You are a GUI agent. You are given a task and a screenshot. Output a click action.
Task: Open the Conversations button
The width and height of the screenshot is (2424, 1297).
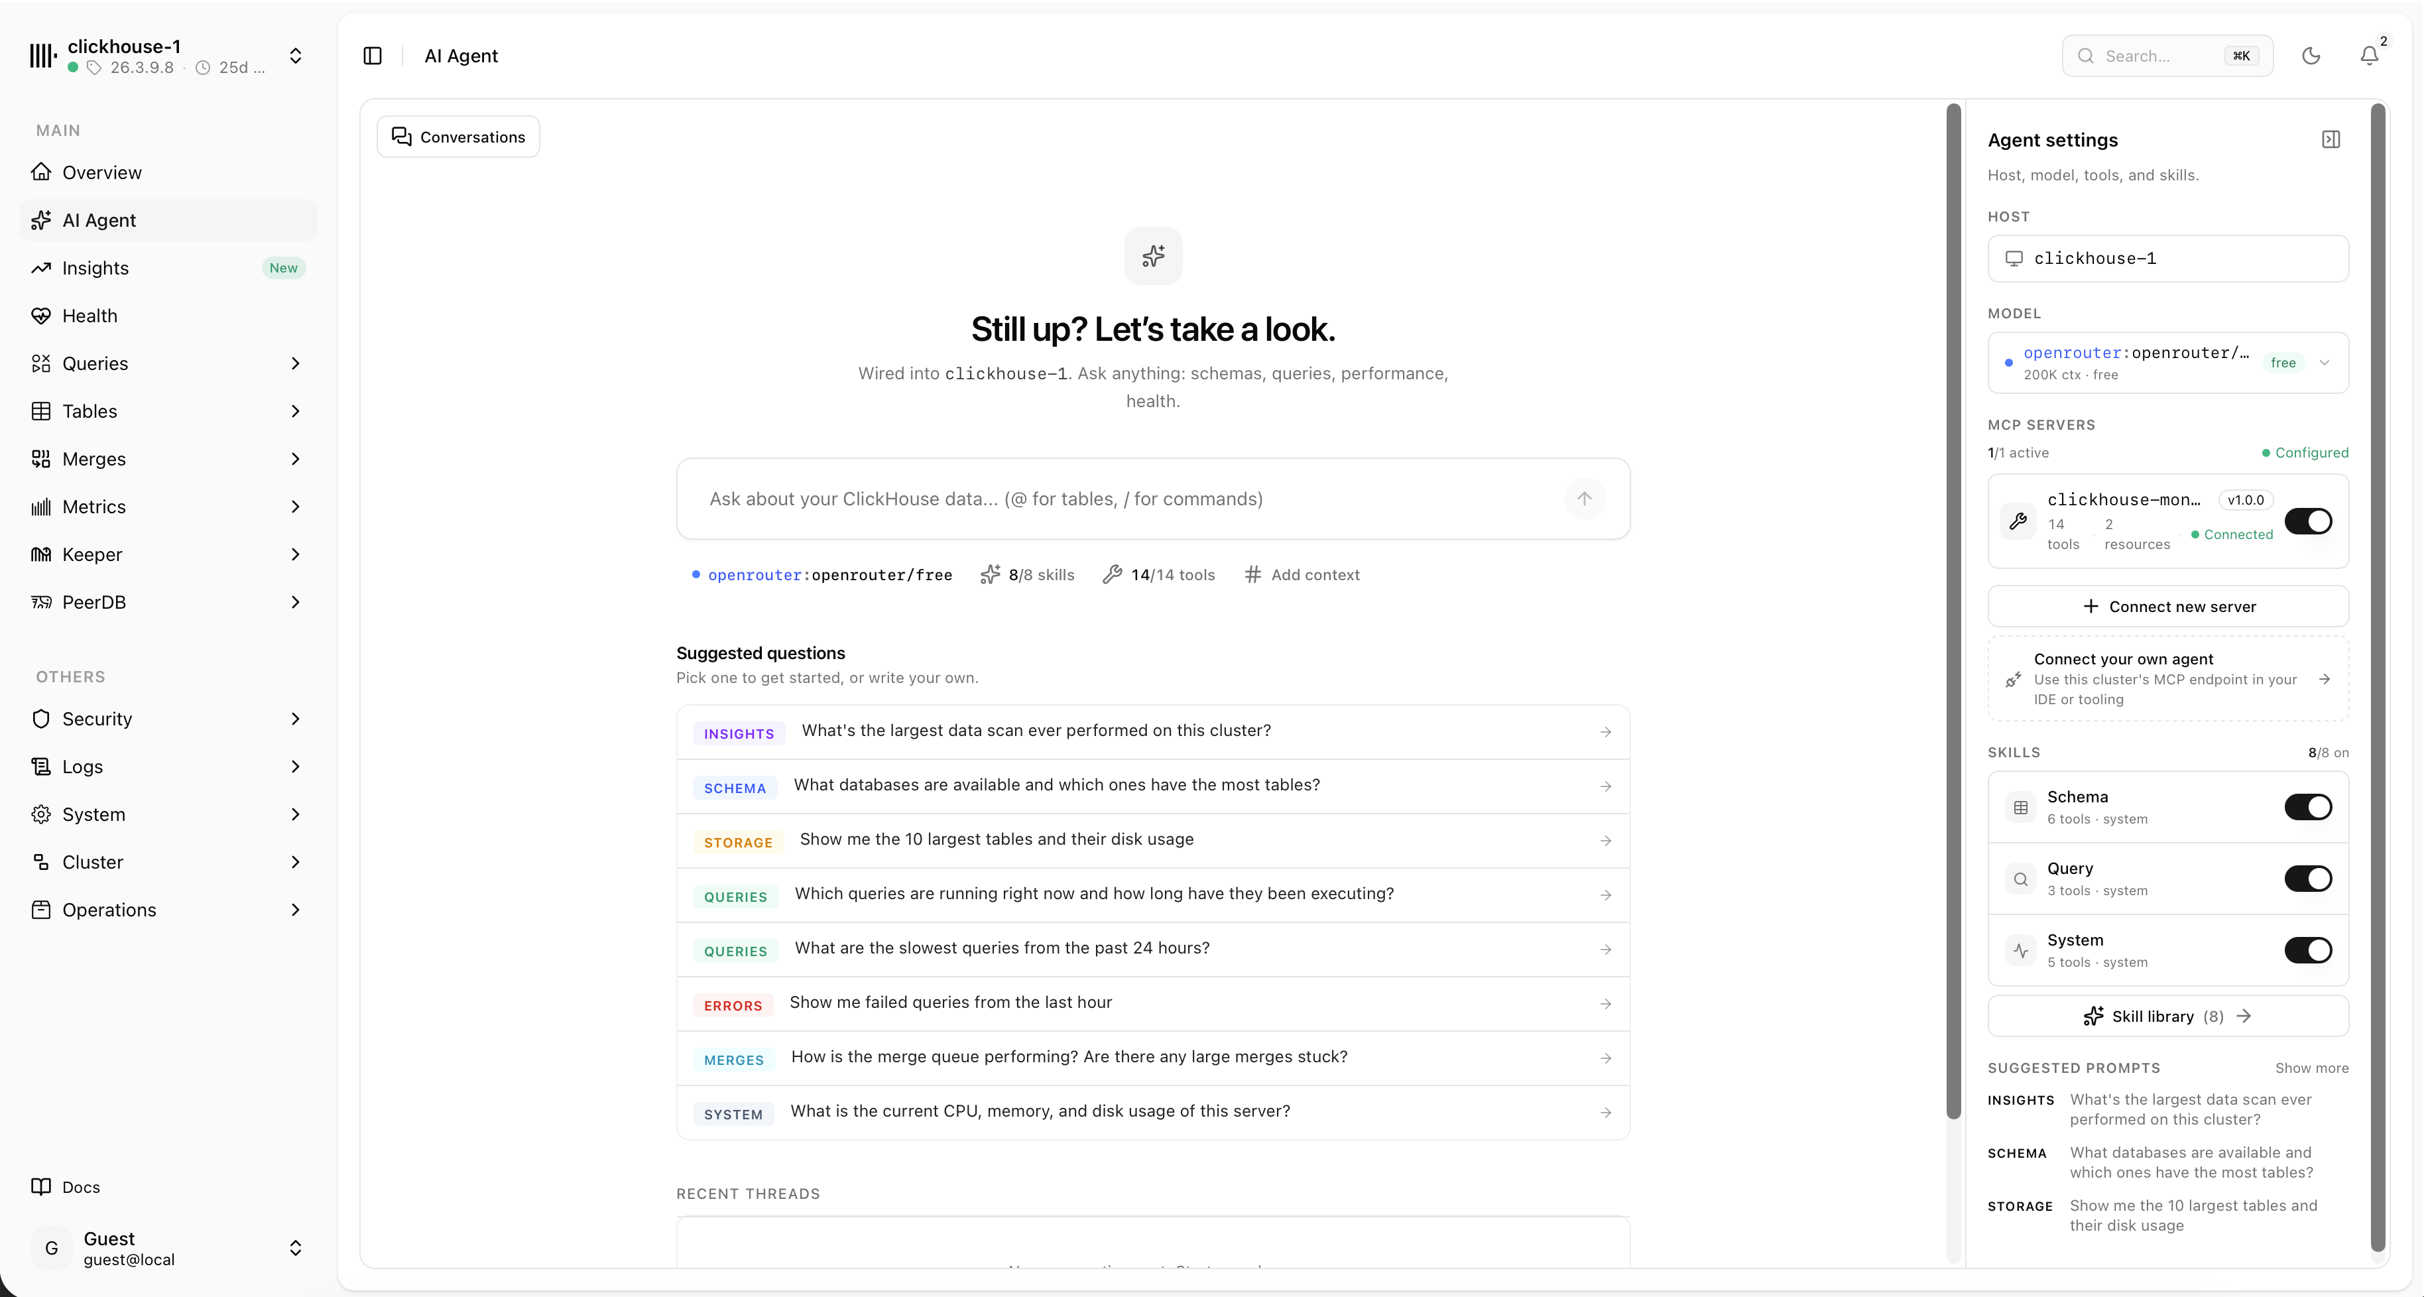(458, 137)
